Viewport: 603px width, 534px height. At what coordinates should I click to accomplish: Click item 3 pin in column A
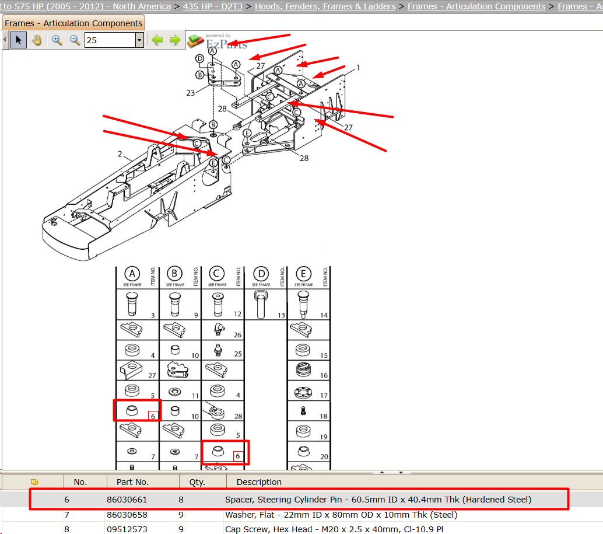click(x=132, y=304)
